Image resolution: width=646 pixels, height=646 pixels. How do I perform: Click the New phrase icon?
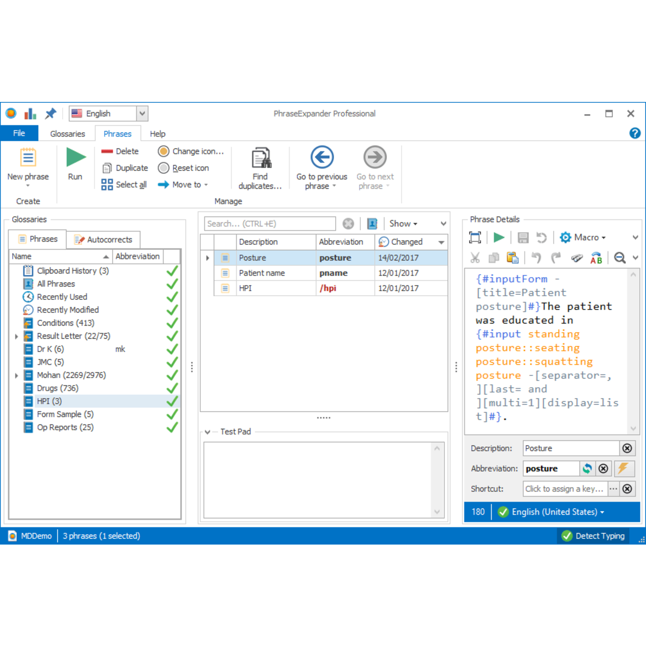(28, 157)
